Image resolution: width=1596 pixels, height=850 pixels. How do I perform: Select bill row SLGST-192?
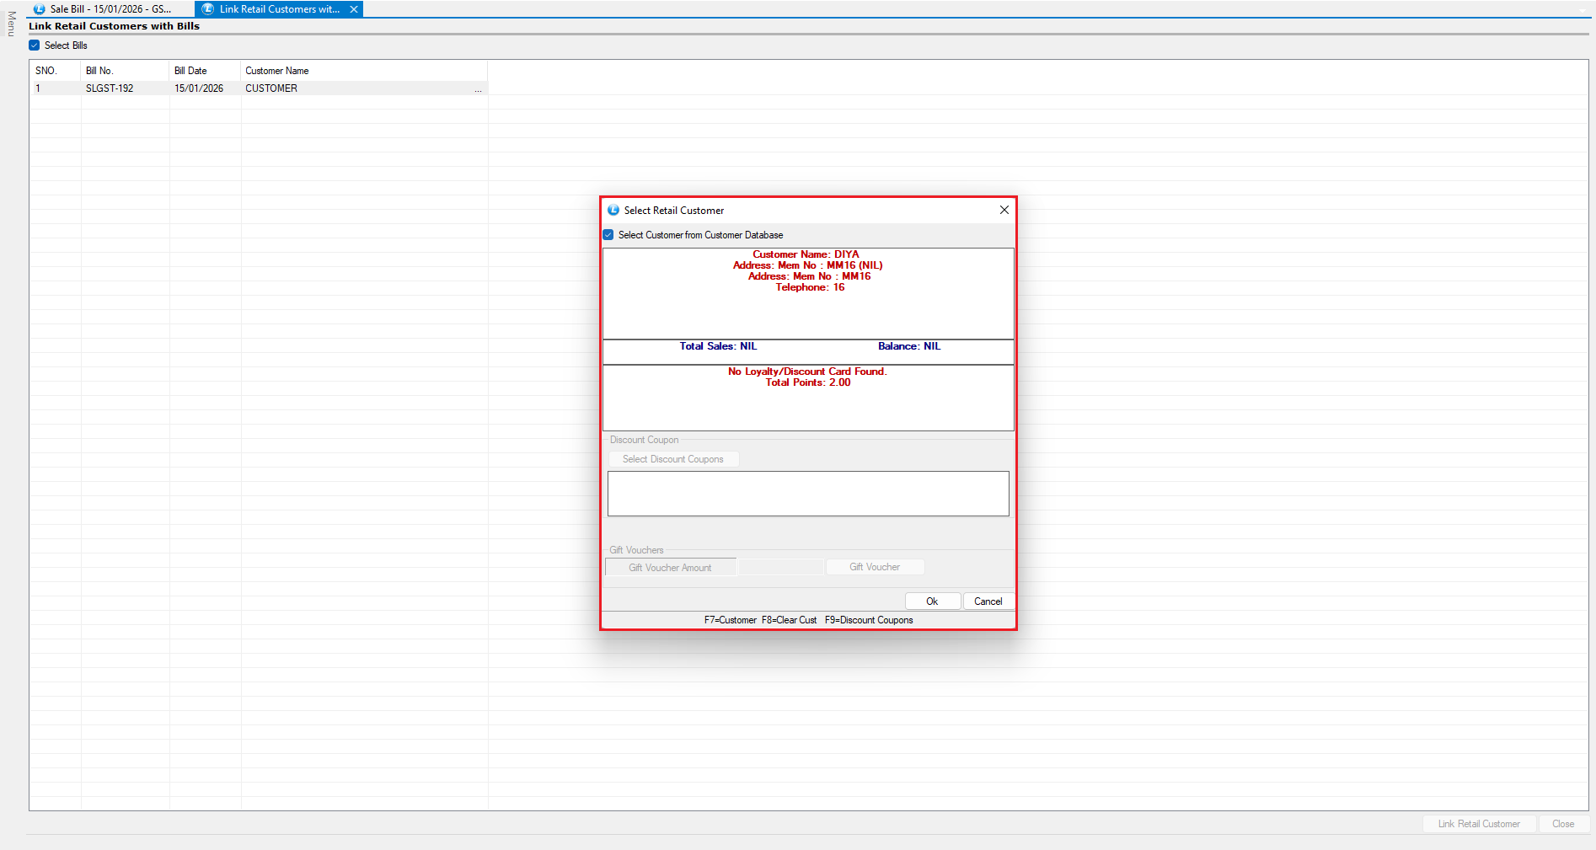tap(110, 88)
